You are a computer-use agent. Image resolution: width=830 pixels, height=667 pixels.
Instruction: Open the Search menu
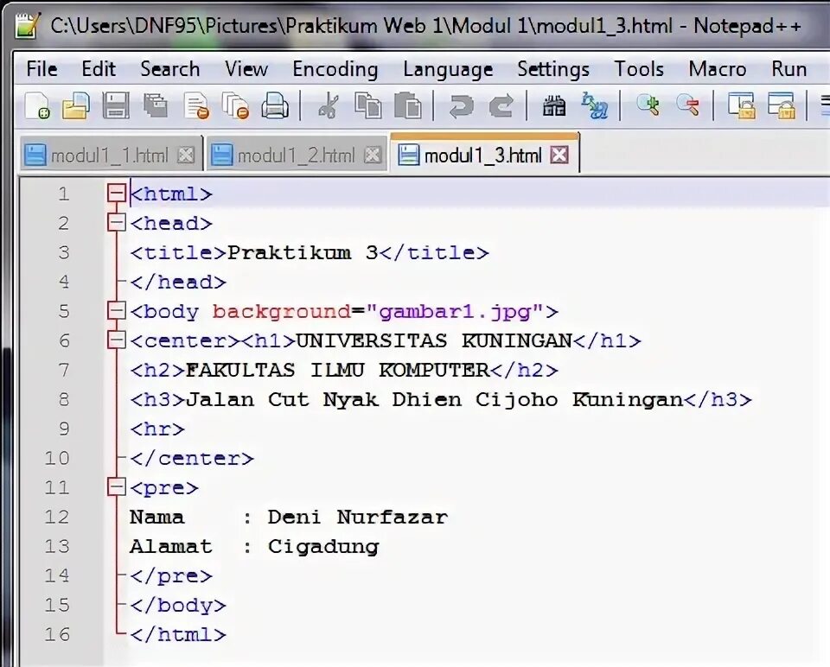170,69
